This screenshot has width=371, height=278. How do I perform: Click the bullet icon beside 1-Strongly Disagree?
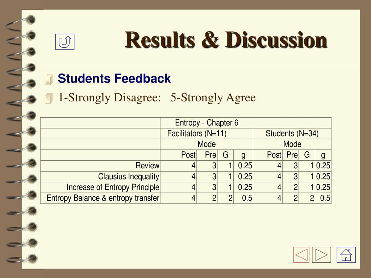tap(49, 98)
